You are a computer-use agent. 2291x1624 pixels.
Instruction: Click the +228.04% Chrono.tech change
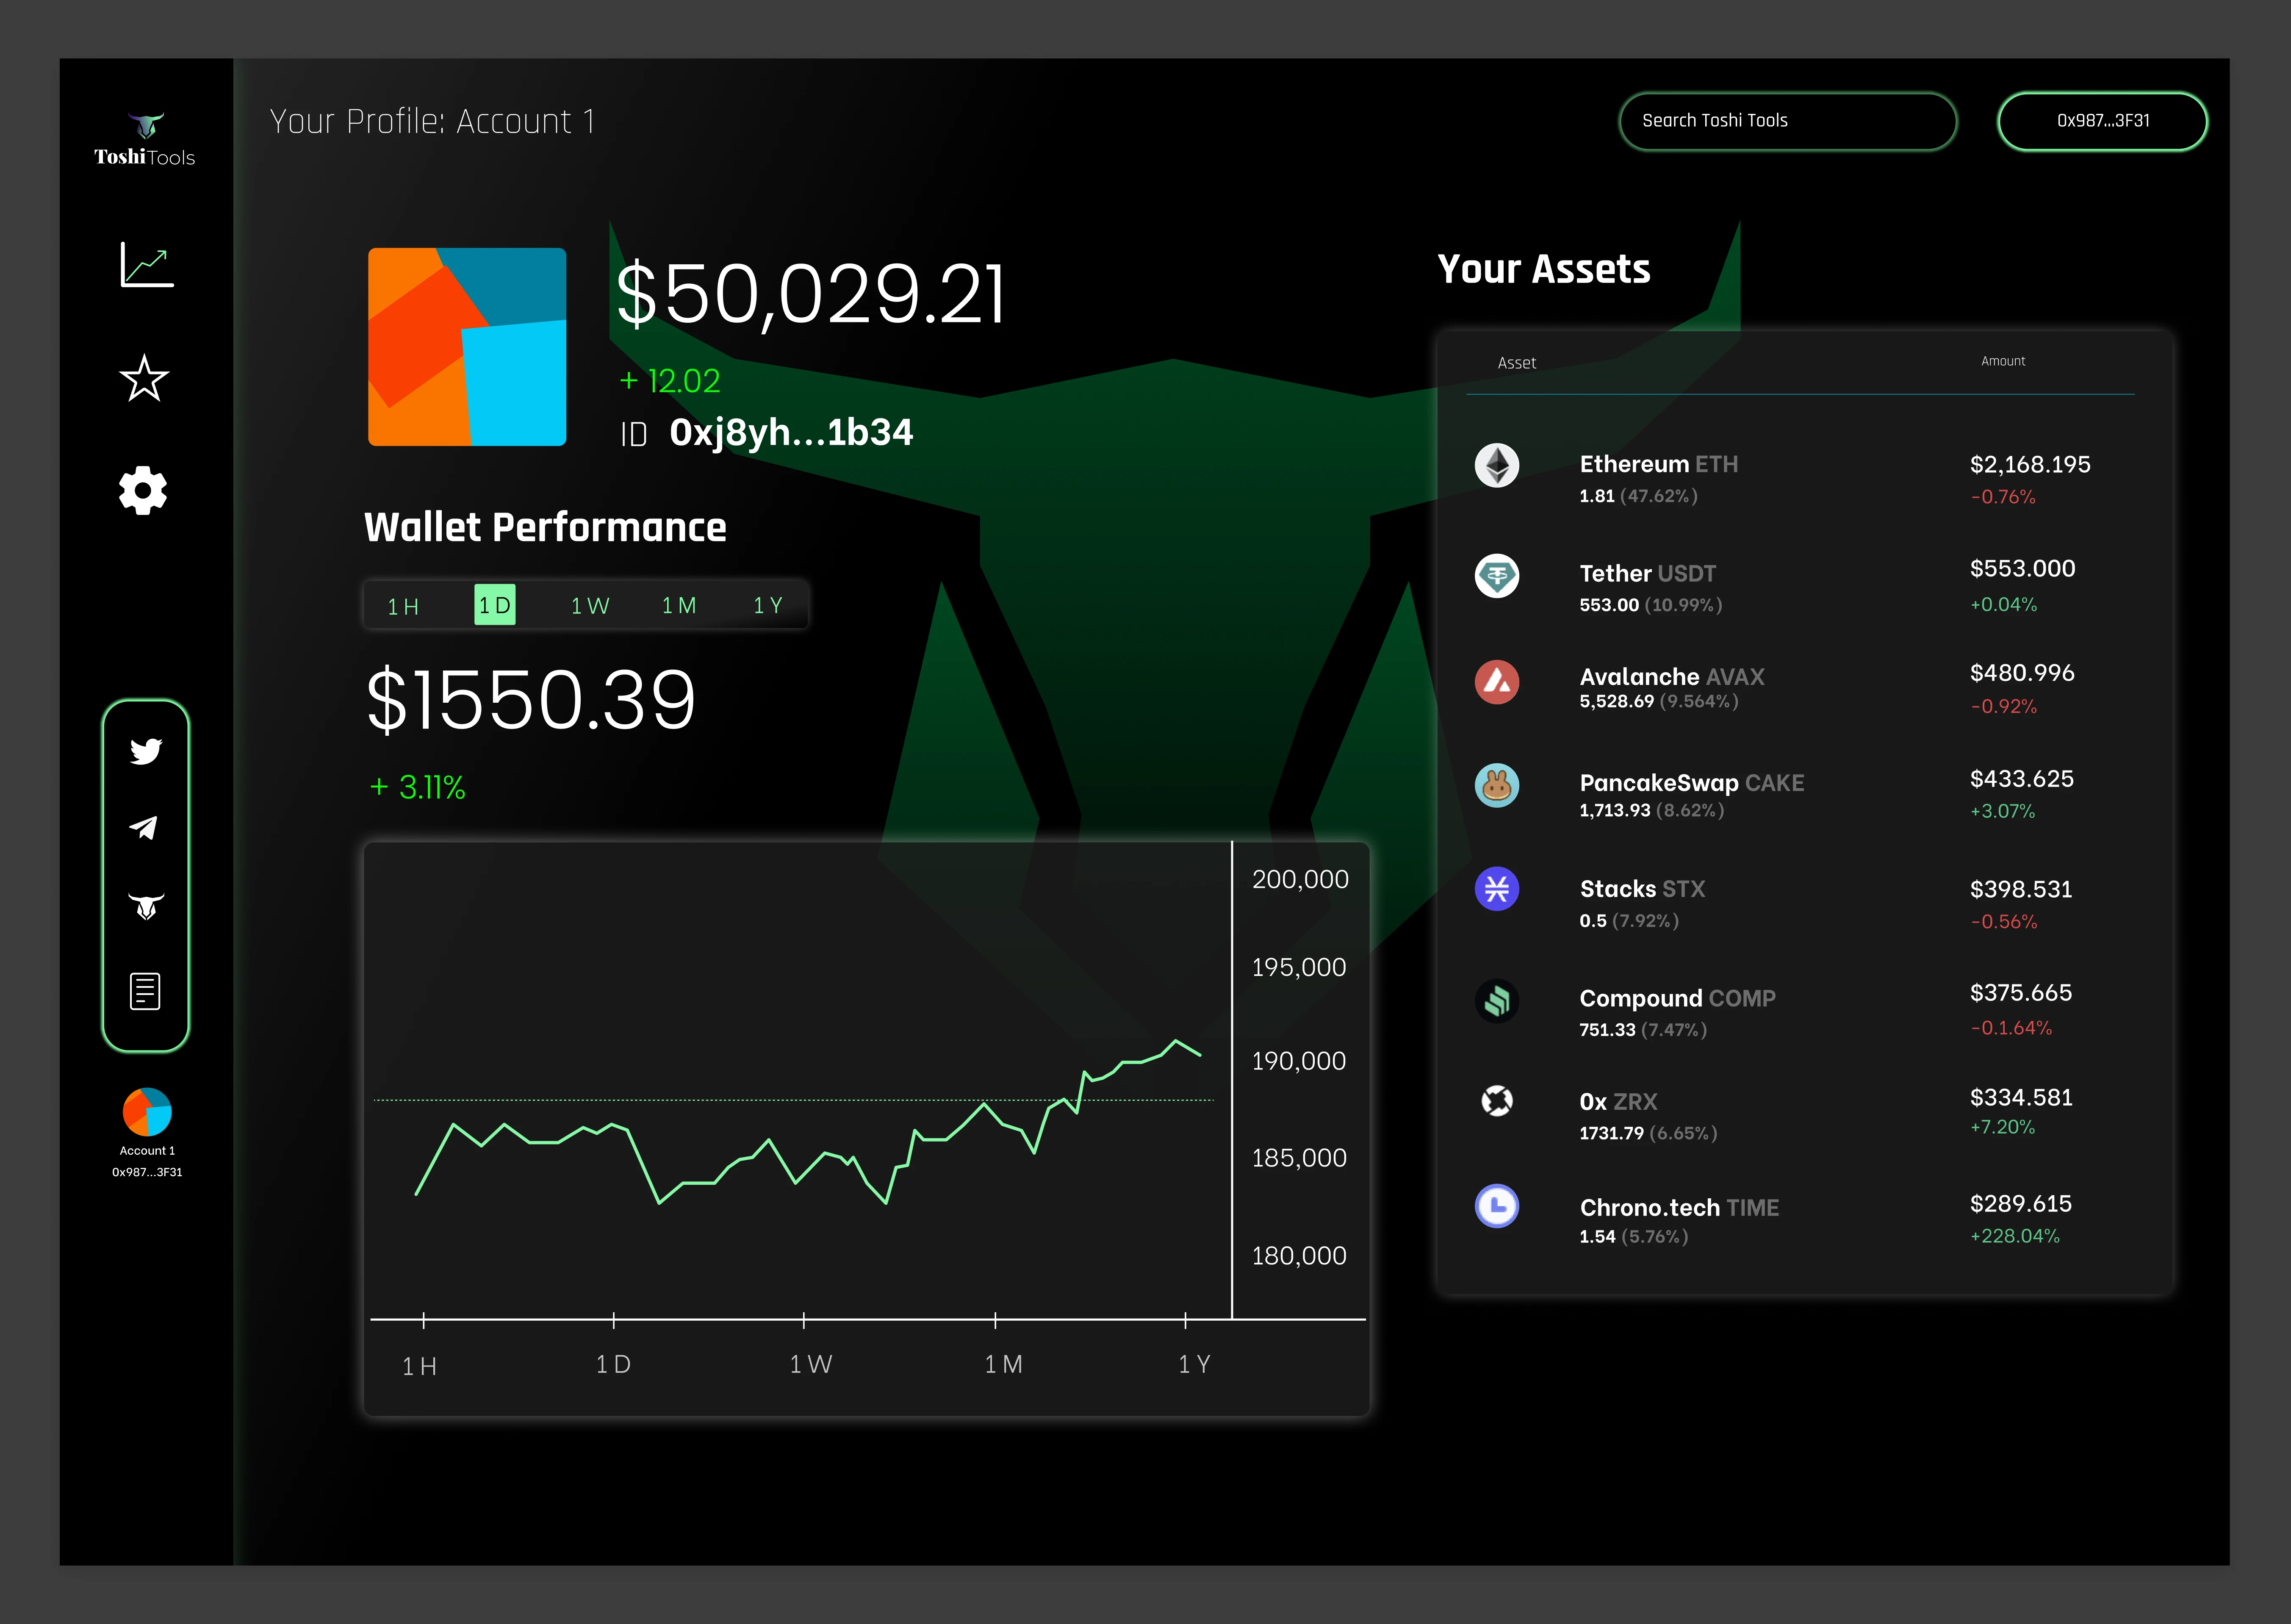(x=2014, y=1237)
